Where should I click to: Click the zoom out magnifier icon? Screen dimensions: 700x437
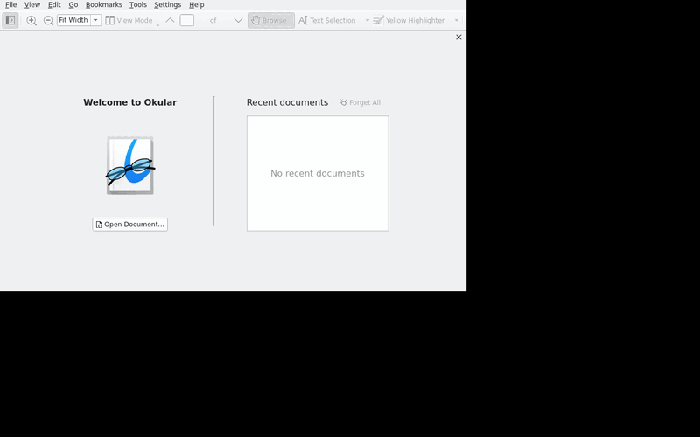(48, 20)
